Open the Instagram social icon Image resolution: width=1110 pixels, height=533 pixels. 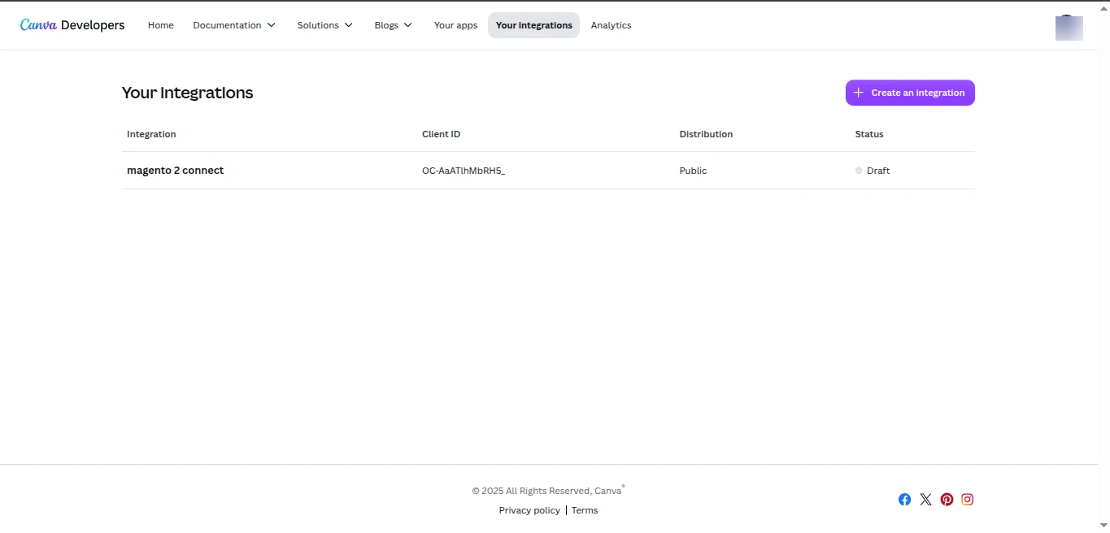click(968, 500)
